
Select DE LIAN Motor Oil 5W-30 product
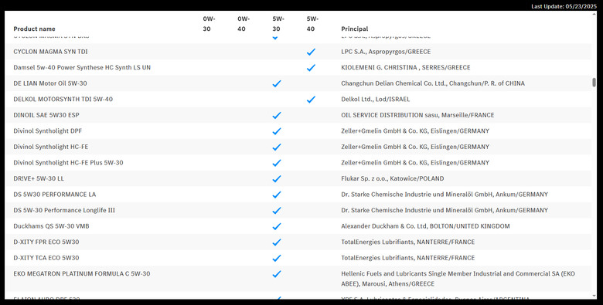coord(50,83)
